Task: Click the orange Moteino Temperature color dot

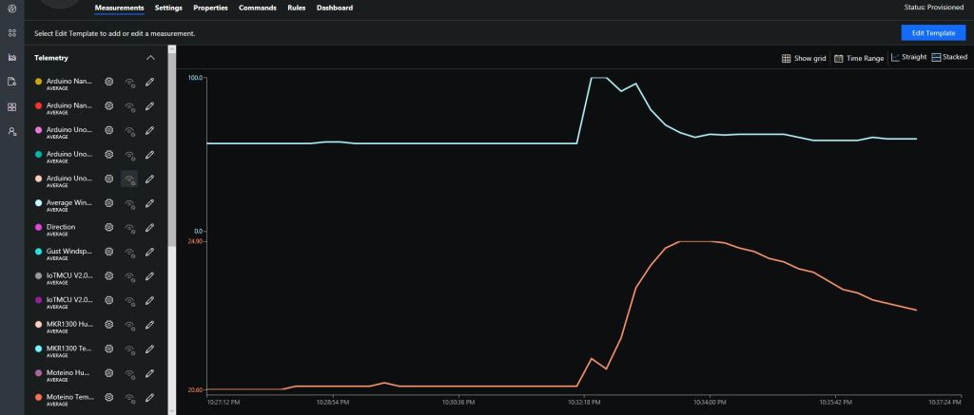Action: coord(38,397)
